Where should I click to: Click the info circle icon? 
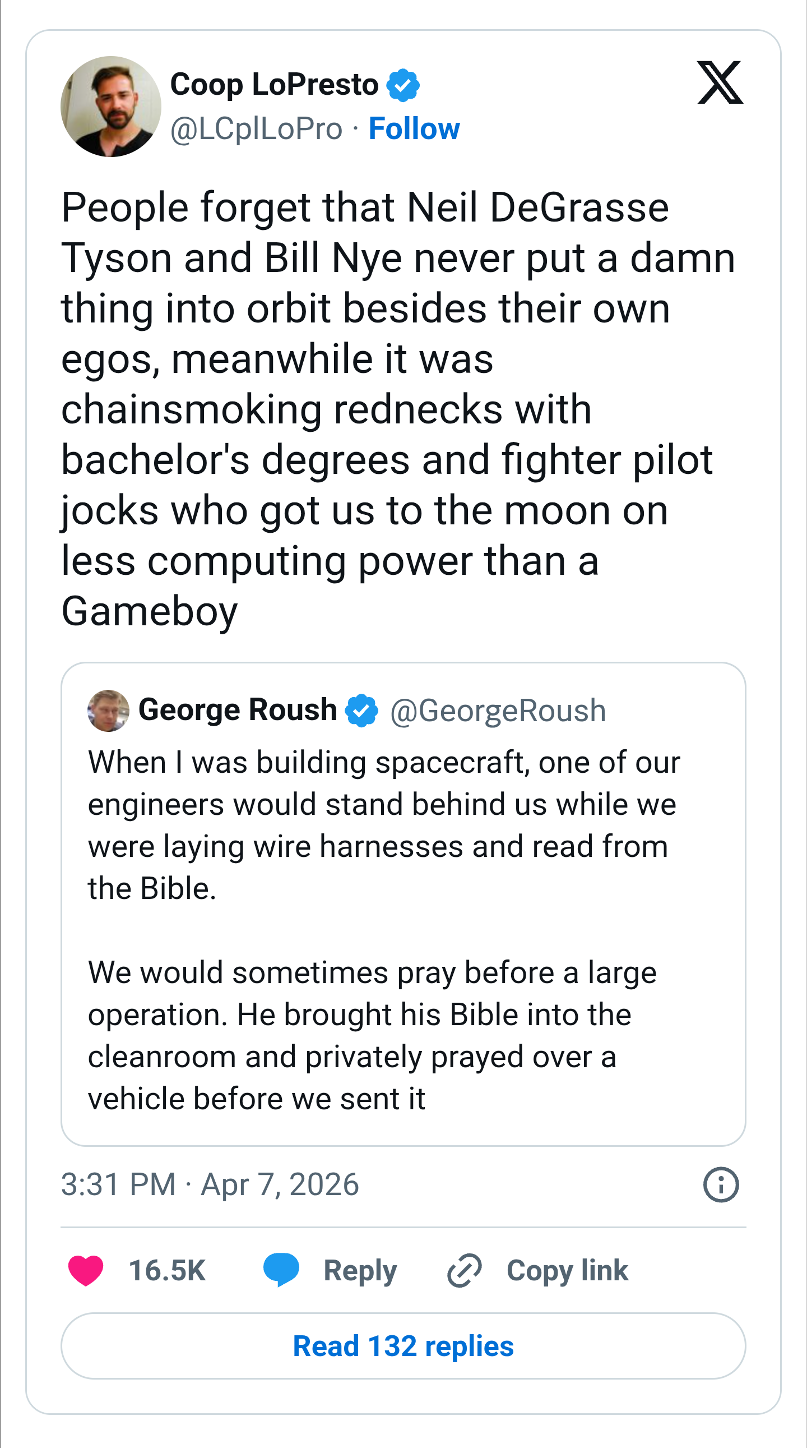point(721,1184)
